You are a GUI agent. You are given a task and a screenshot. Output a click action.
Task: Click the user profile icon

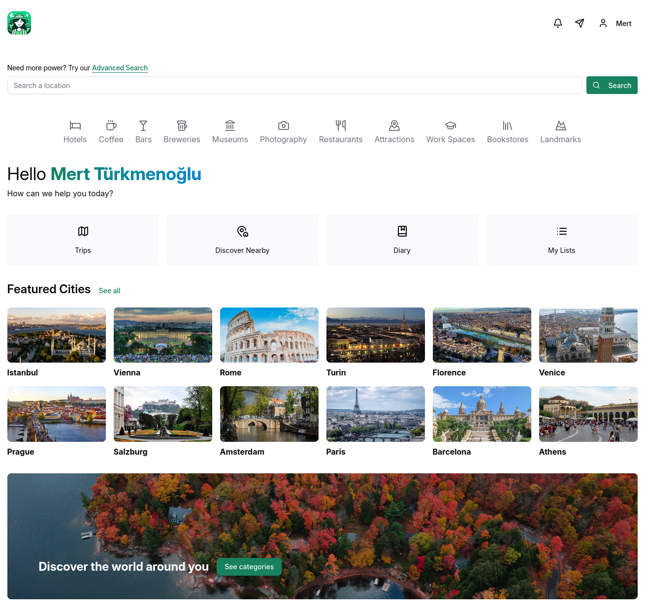[603, 23]
